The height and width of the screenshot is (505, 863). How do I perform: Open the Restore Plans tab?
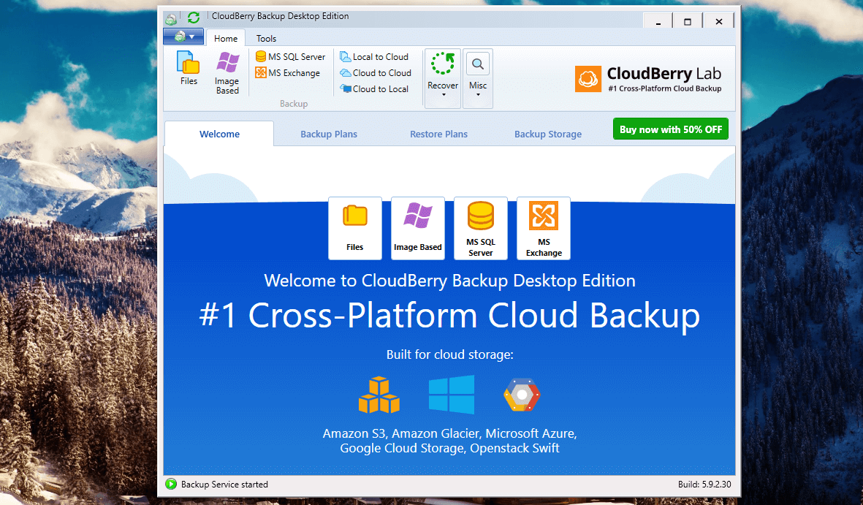[438, 134]
